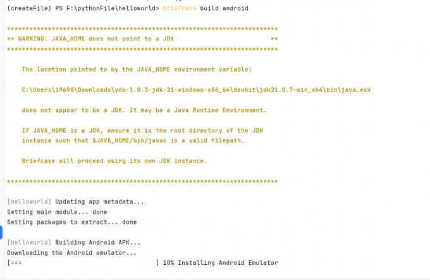430x280 pixels.
Task: Click the 'build android' command arguments
Action: coord(224,8)
